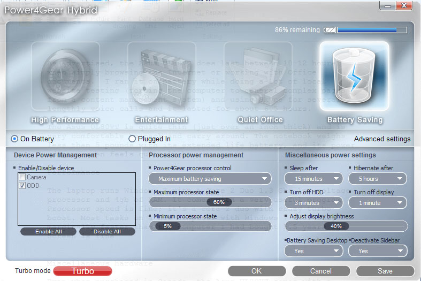Click the Cancel button

click(x=321, y=271)
